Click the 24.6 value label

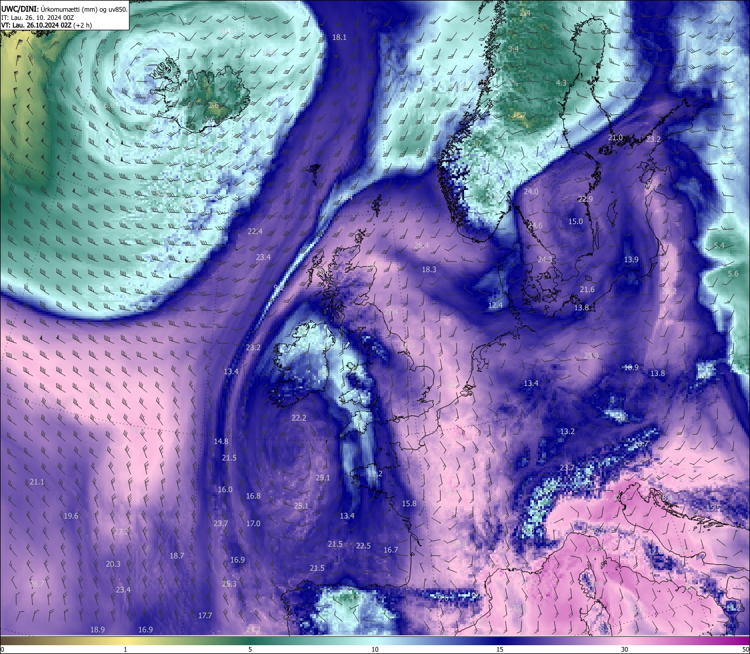point(535,225)
